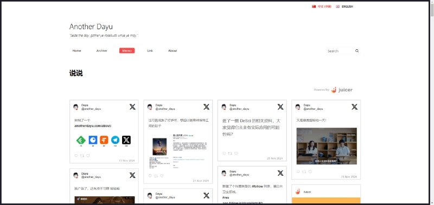Open the movie poster screenshot thumbnail
This screenshot has height=205, width=434.
click(x=178, y=151)
